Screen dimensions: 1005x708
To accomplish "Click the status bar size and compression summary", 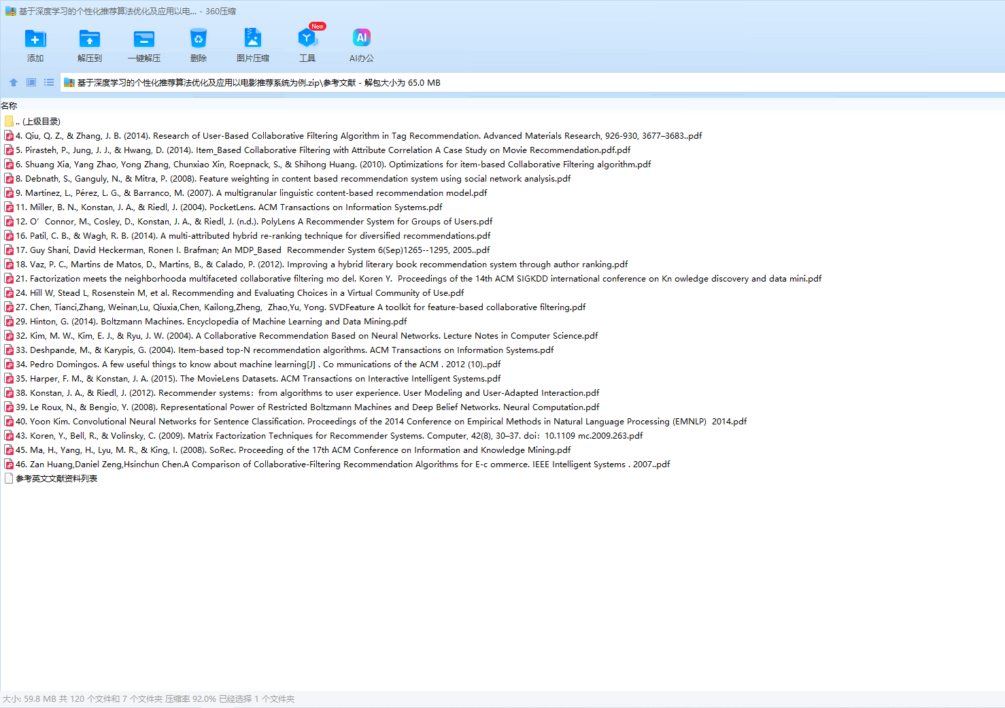I will (x=148, y=699).
